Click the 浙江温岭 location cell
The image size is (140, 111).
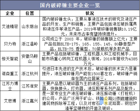pyautogui.click(x=30, y=44)
